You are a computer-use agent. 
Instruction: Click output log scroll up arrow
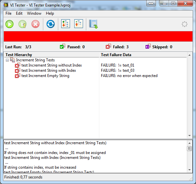point(189,143)
